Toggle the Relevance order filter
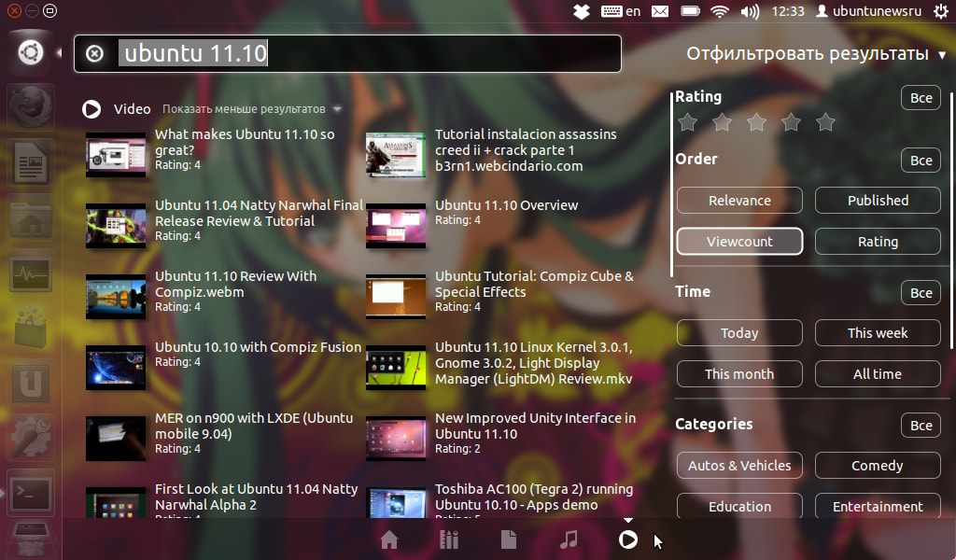The height and width of the screenshot is (560, 956). (739, 201)
